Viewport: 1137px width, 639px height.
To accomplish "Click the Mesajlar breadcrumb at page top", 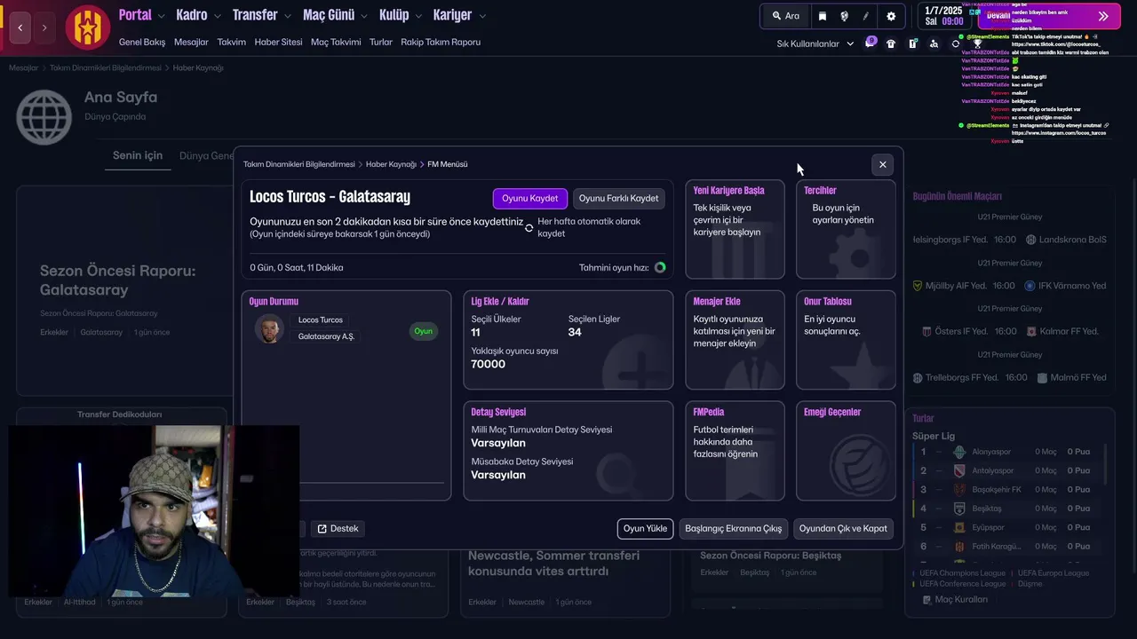I will click(24, 67).
